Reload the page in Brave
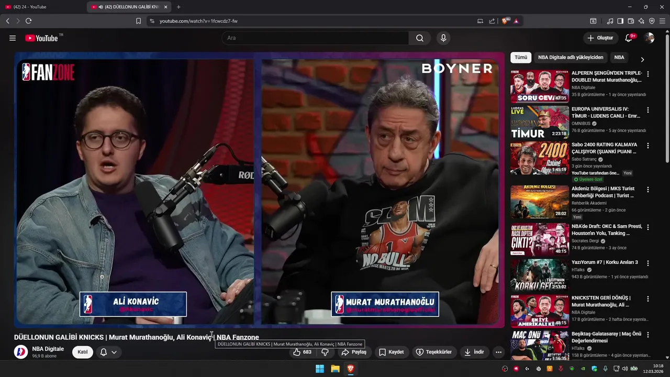Viewport: 670px width, 377px height. [x=28, y=21]
